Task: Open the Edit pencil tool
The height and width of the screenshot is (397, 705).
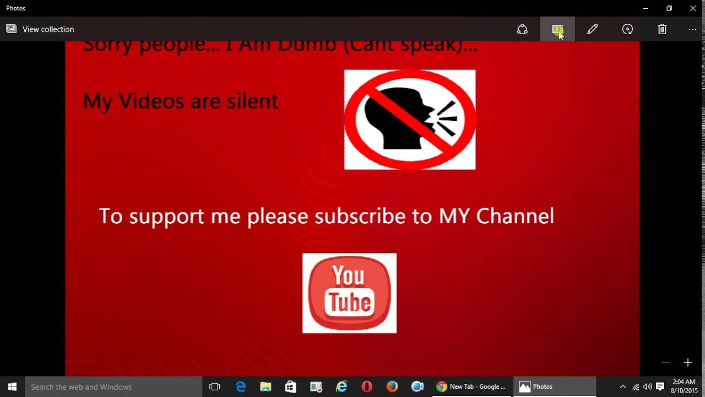Action: [x=593, y=29]
